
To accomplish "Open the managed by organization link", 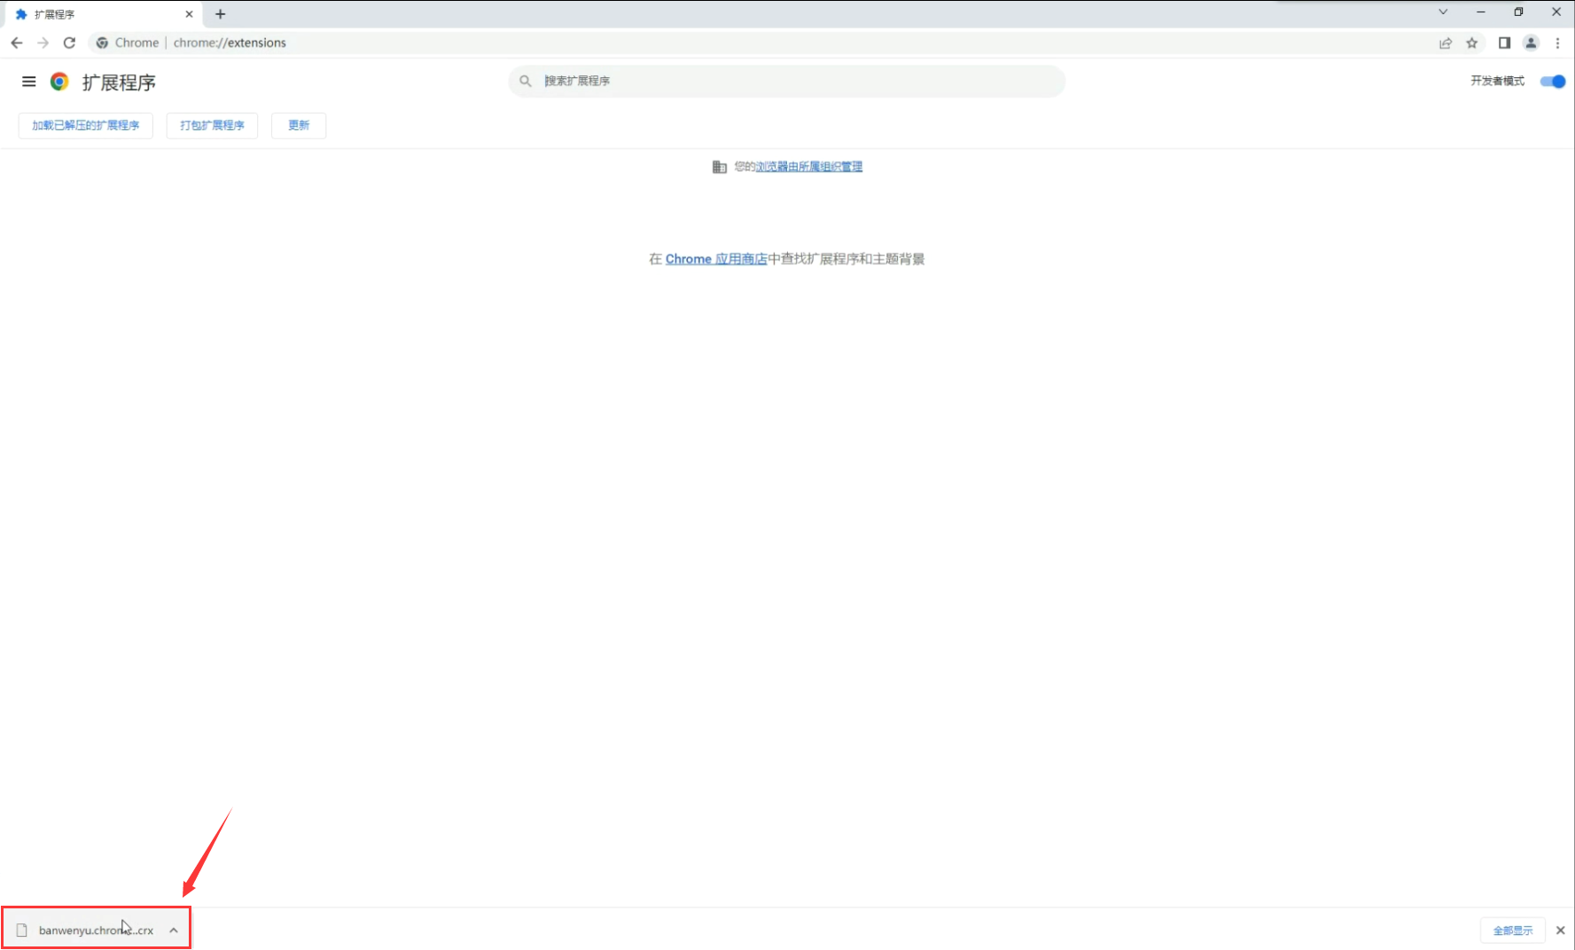I will point(808,167).
